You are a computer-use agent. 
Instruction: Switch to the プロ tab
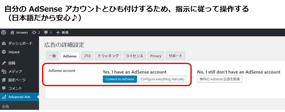click(87, 56)
